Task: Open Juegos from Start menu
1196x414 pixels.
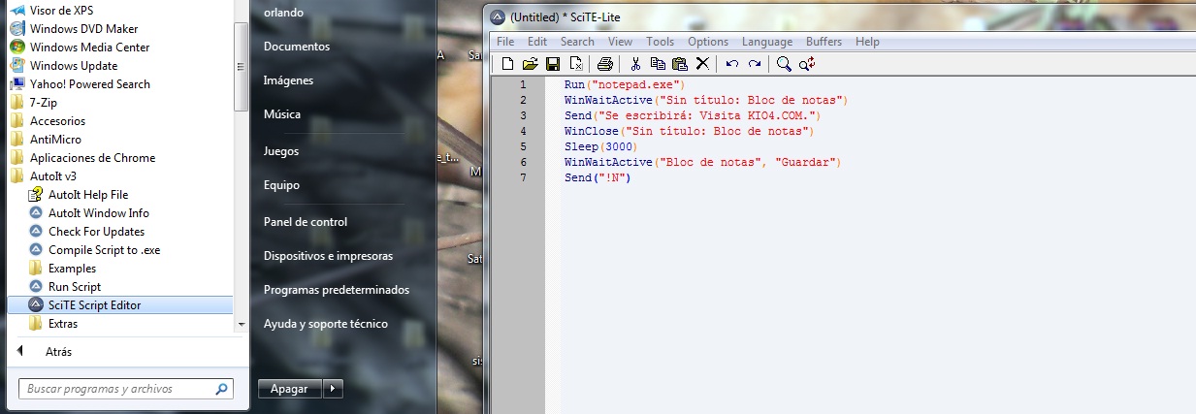Action: [281, 151]
